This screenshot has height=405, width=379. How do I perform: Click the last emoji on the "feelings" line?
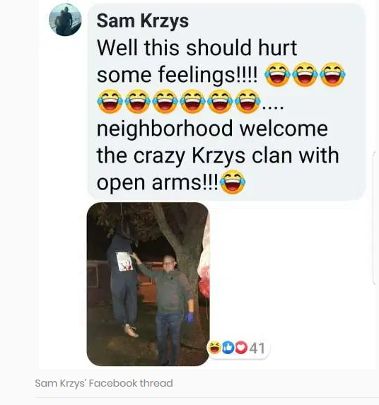332,74
